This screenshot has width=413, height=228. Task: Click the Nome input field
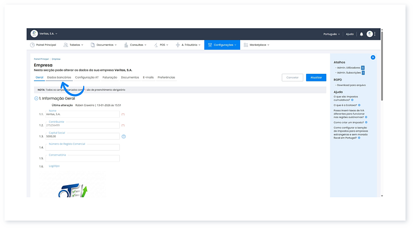[83, 115]
